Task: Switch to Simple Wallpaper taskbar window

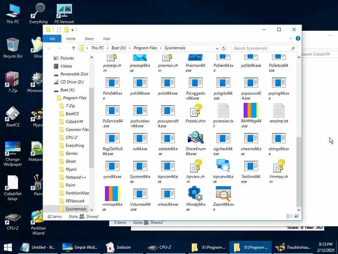Action: pyautogui.click(x=81, y=247)
